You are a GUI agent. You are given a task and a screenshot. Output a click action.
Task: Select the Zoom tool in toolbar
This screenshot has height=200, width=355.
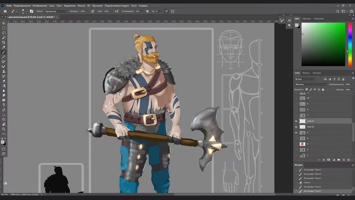click(x=4, y=129)
